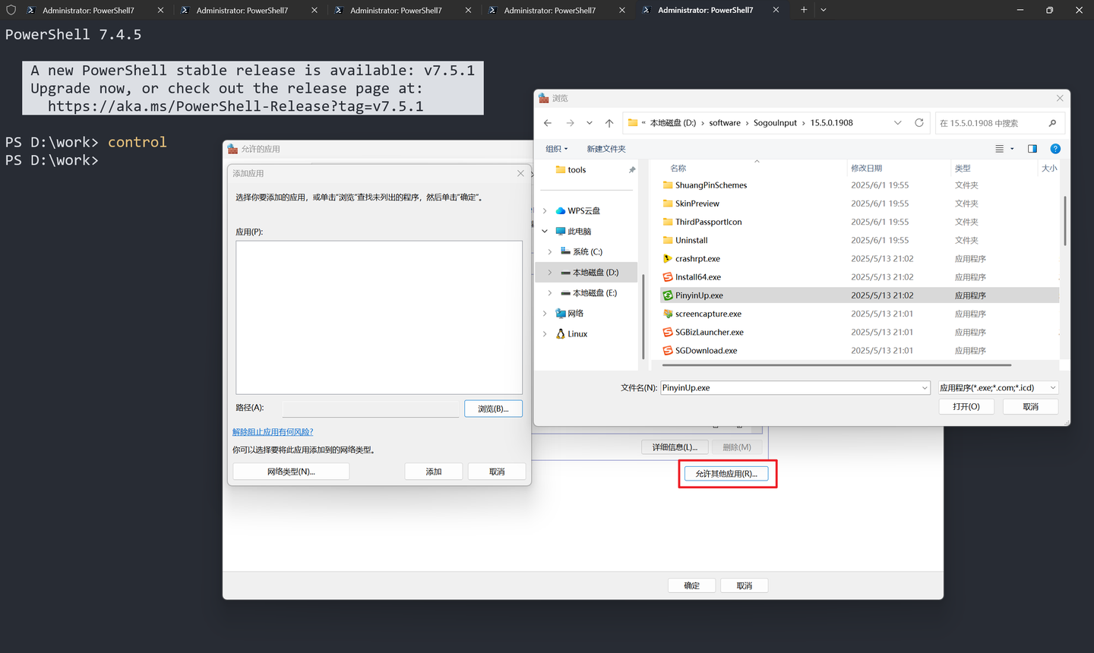This screenshot has height=653, width=1094.
Task: Click the SogouInput breadcrumb in address bar
Action: click(775, 123)
